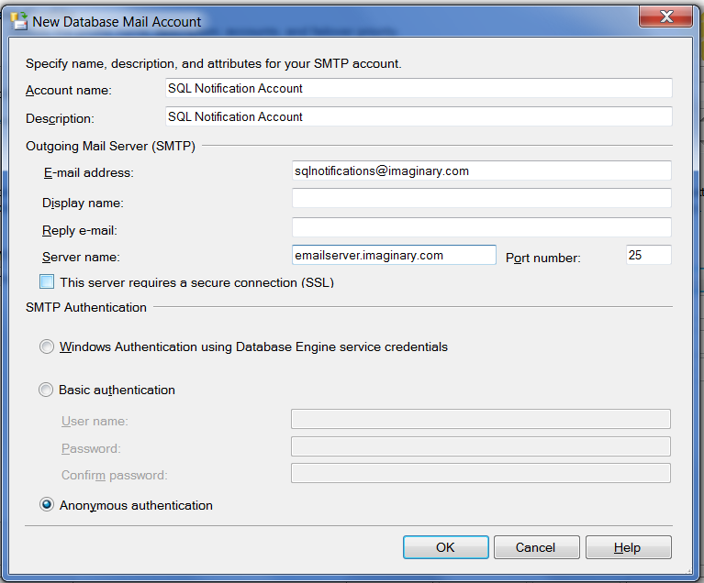Focus the Description text box
704x583 pixels.
coord(418,117)
